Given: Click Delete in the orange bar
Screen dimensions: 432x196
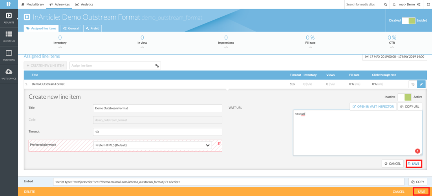Looking at the screenshot, I should tap(29, 192).
